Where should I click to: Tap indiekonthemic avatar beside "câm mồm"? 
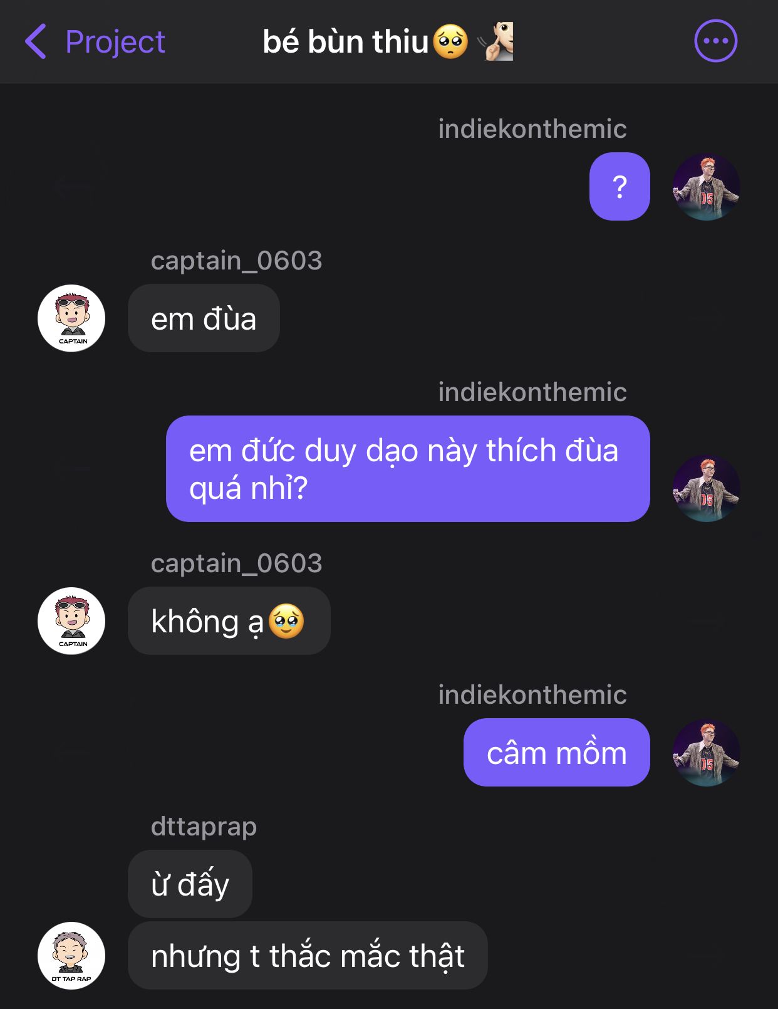706,753
